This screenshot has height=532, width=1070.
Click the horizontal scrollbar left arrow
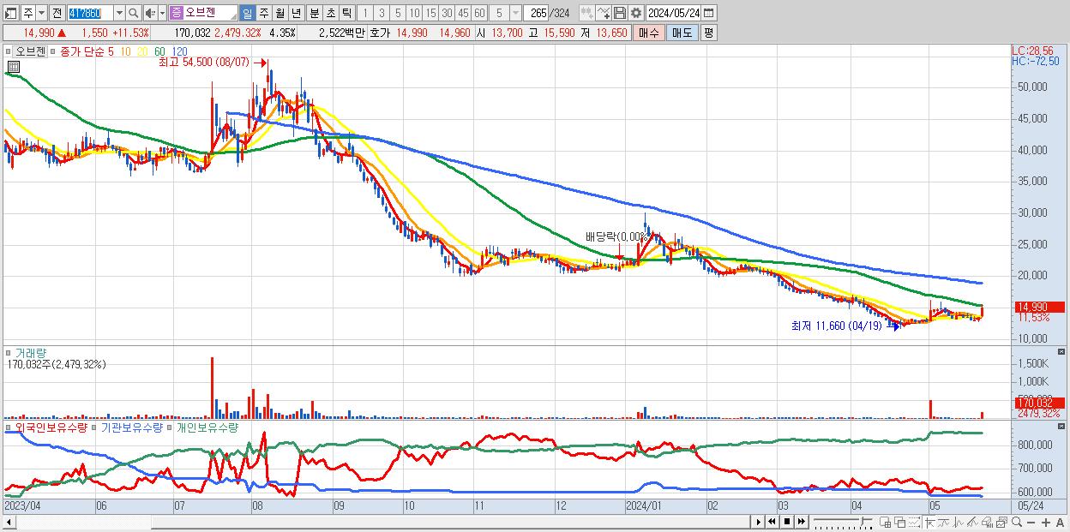point(9,522)
